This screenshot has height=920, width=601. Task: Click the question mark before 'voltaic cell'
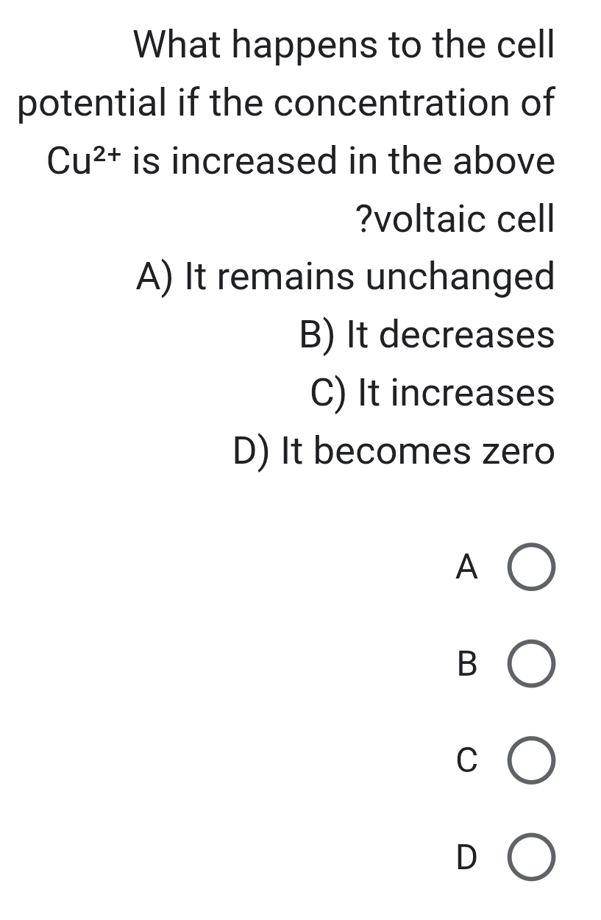tap(363, 219)
